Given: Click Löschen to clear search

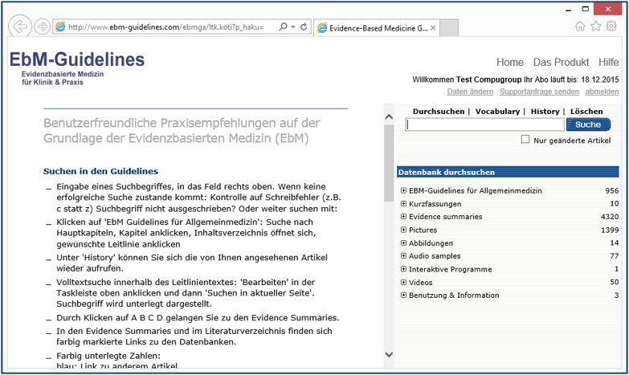Looking at the screenshot, I should 586,112.
